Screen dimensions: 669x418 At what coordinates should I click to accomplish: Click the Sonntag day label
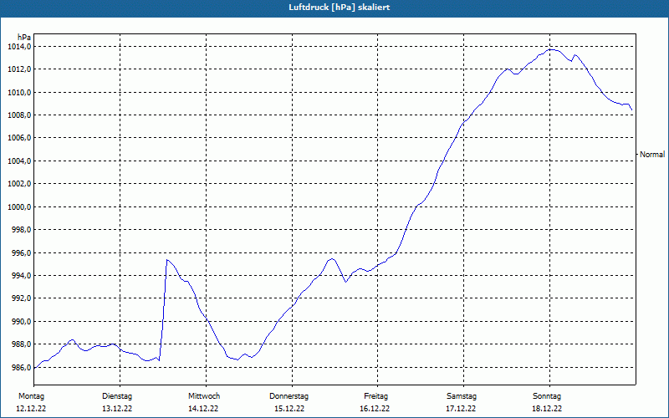pos(547,396)
